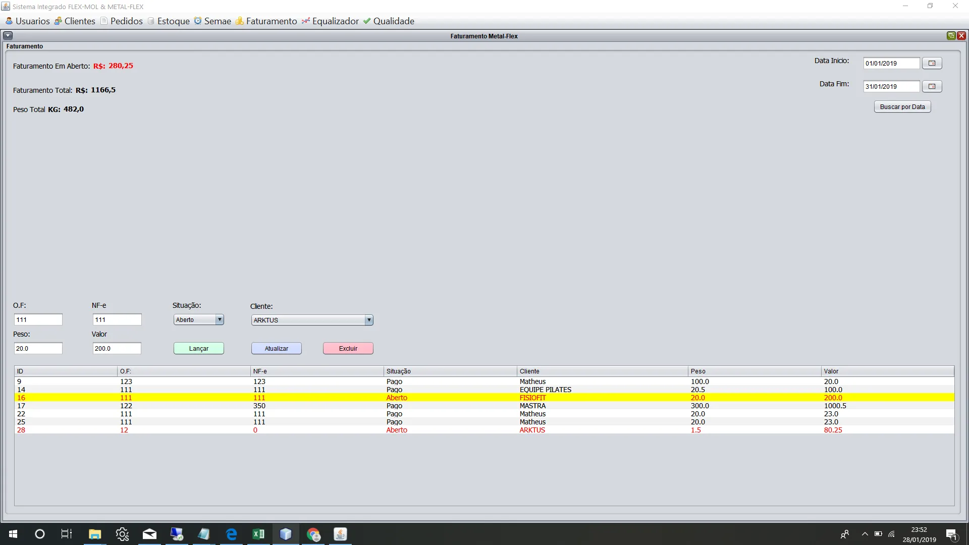Expand the Situação dropdown

coord(220,319)
